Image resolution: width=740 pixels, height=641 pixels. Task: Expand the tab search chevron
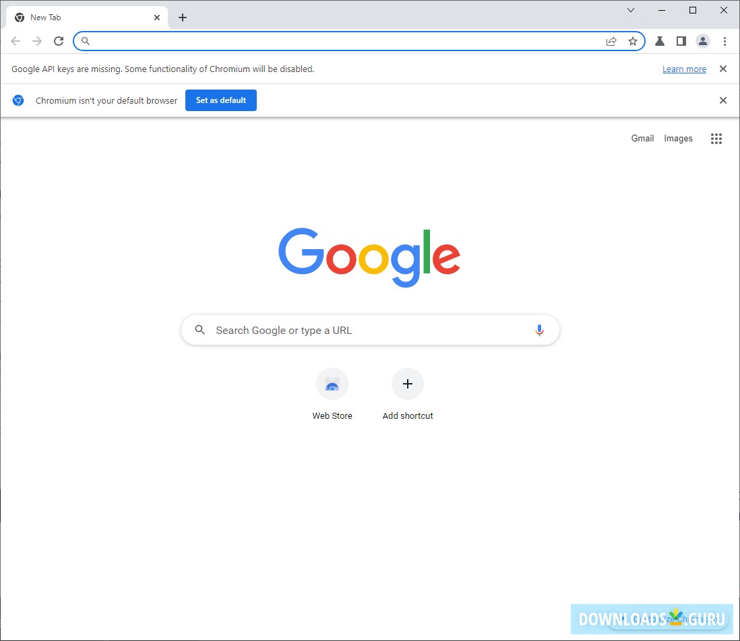631,10
